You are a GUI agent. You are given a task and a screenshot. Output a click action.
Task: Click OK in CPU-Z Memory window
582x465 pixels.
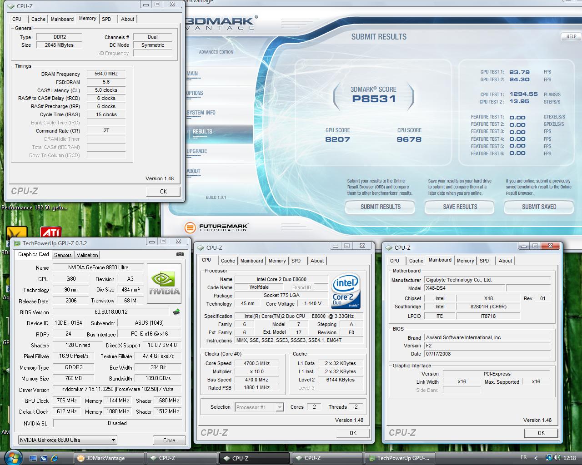coord(163,191)
